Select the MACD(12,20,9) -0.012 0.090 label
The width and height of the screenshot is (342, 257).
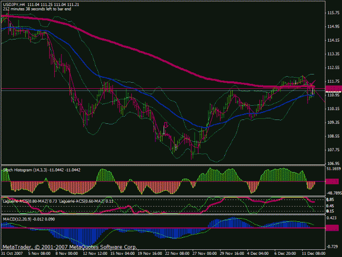coord(29,219)
